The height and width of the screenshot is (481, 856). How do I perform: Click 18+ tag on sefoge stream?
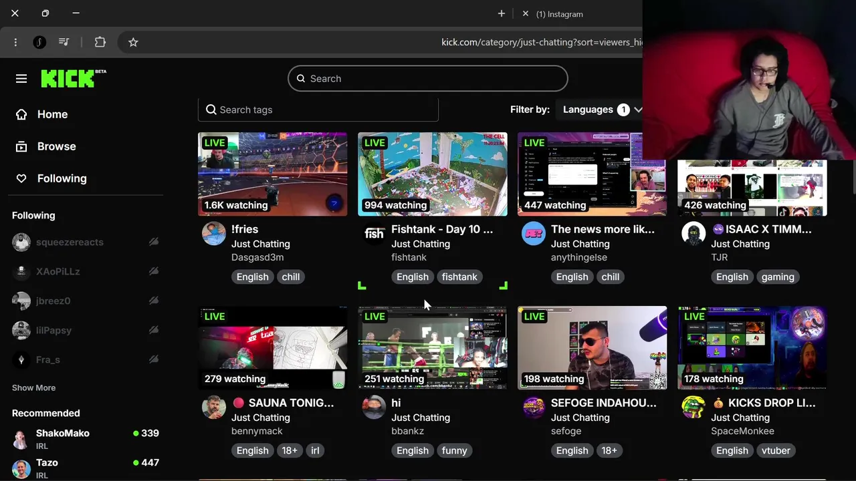pos(609,450)
